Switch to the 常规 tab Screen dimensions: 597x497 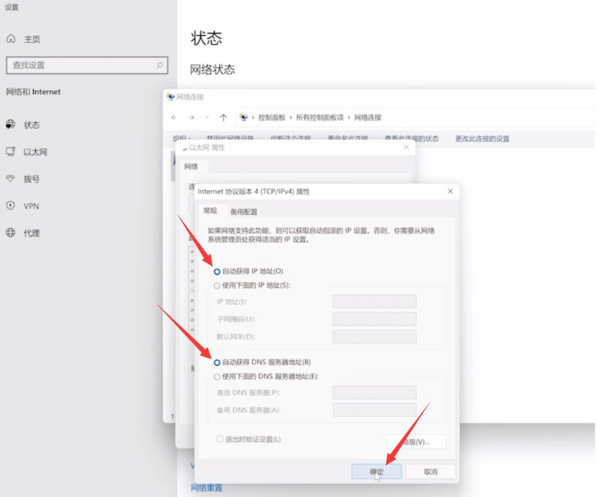209,211
